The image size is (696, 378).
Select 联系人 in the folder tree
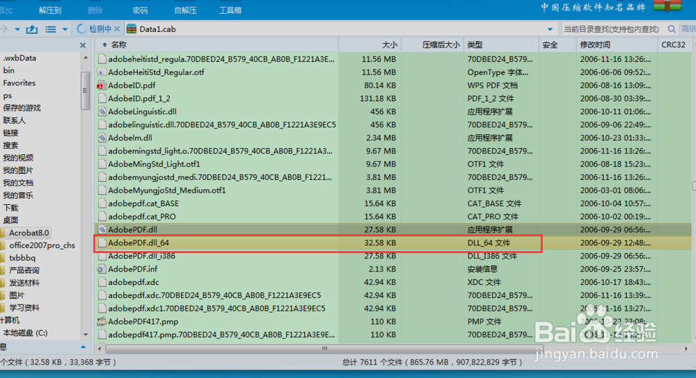point(14,120)
